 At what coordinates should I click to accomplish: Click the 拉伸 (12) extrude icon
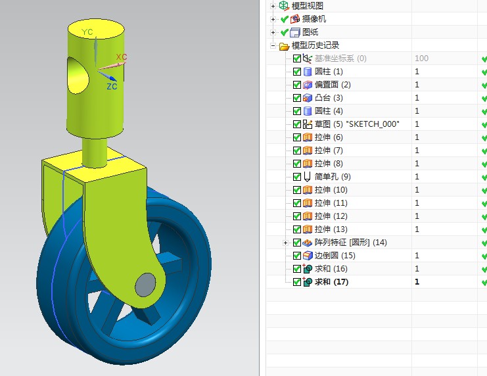[307, 216]
